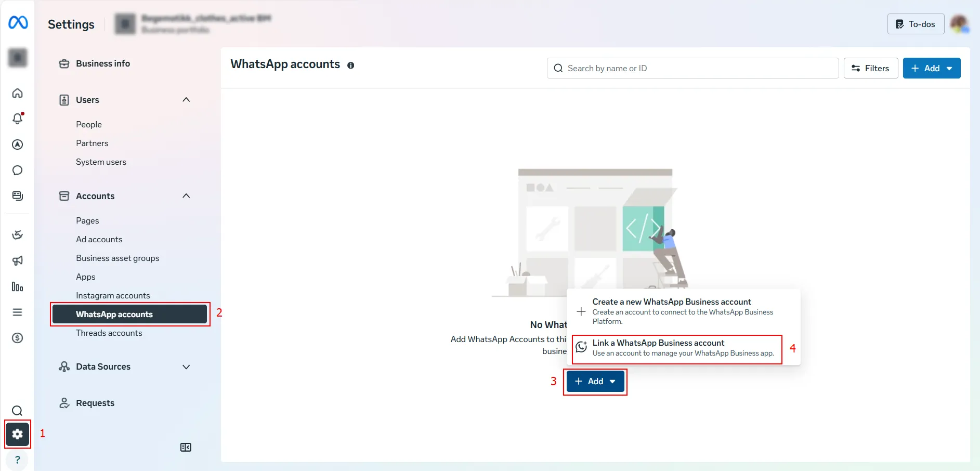The width and height of the screenshot is (980, 471).
Task: Open the header Add dropdown beside Filters
Action: click(x=932, y=68)
